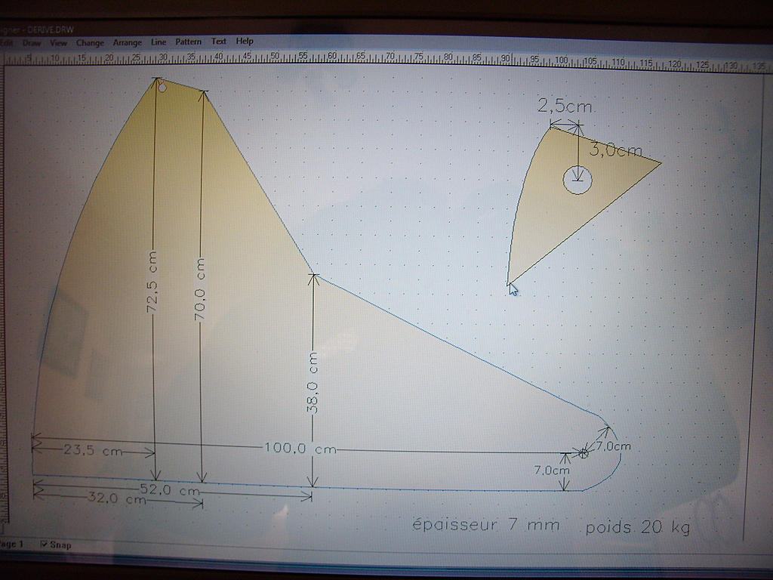Select the '70,0 cm' dimension label

click(x=200, y=289)
